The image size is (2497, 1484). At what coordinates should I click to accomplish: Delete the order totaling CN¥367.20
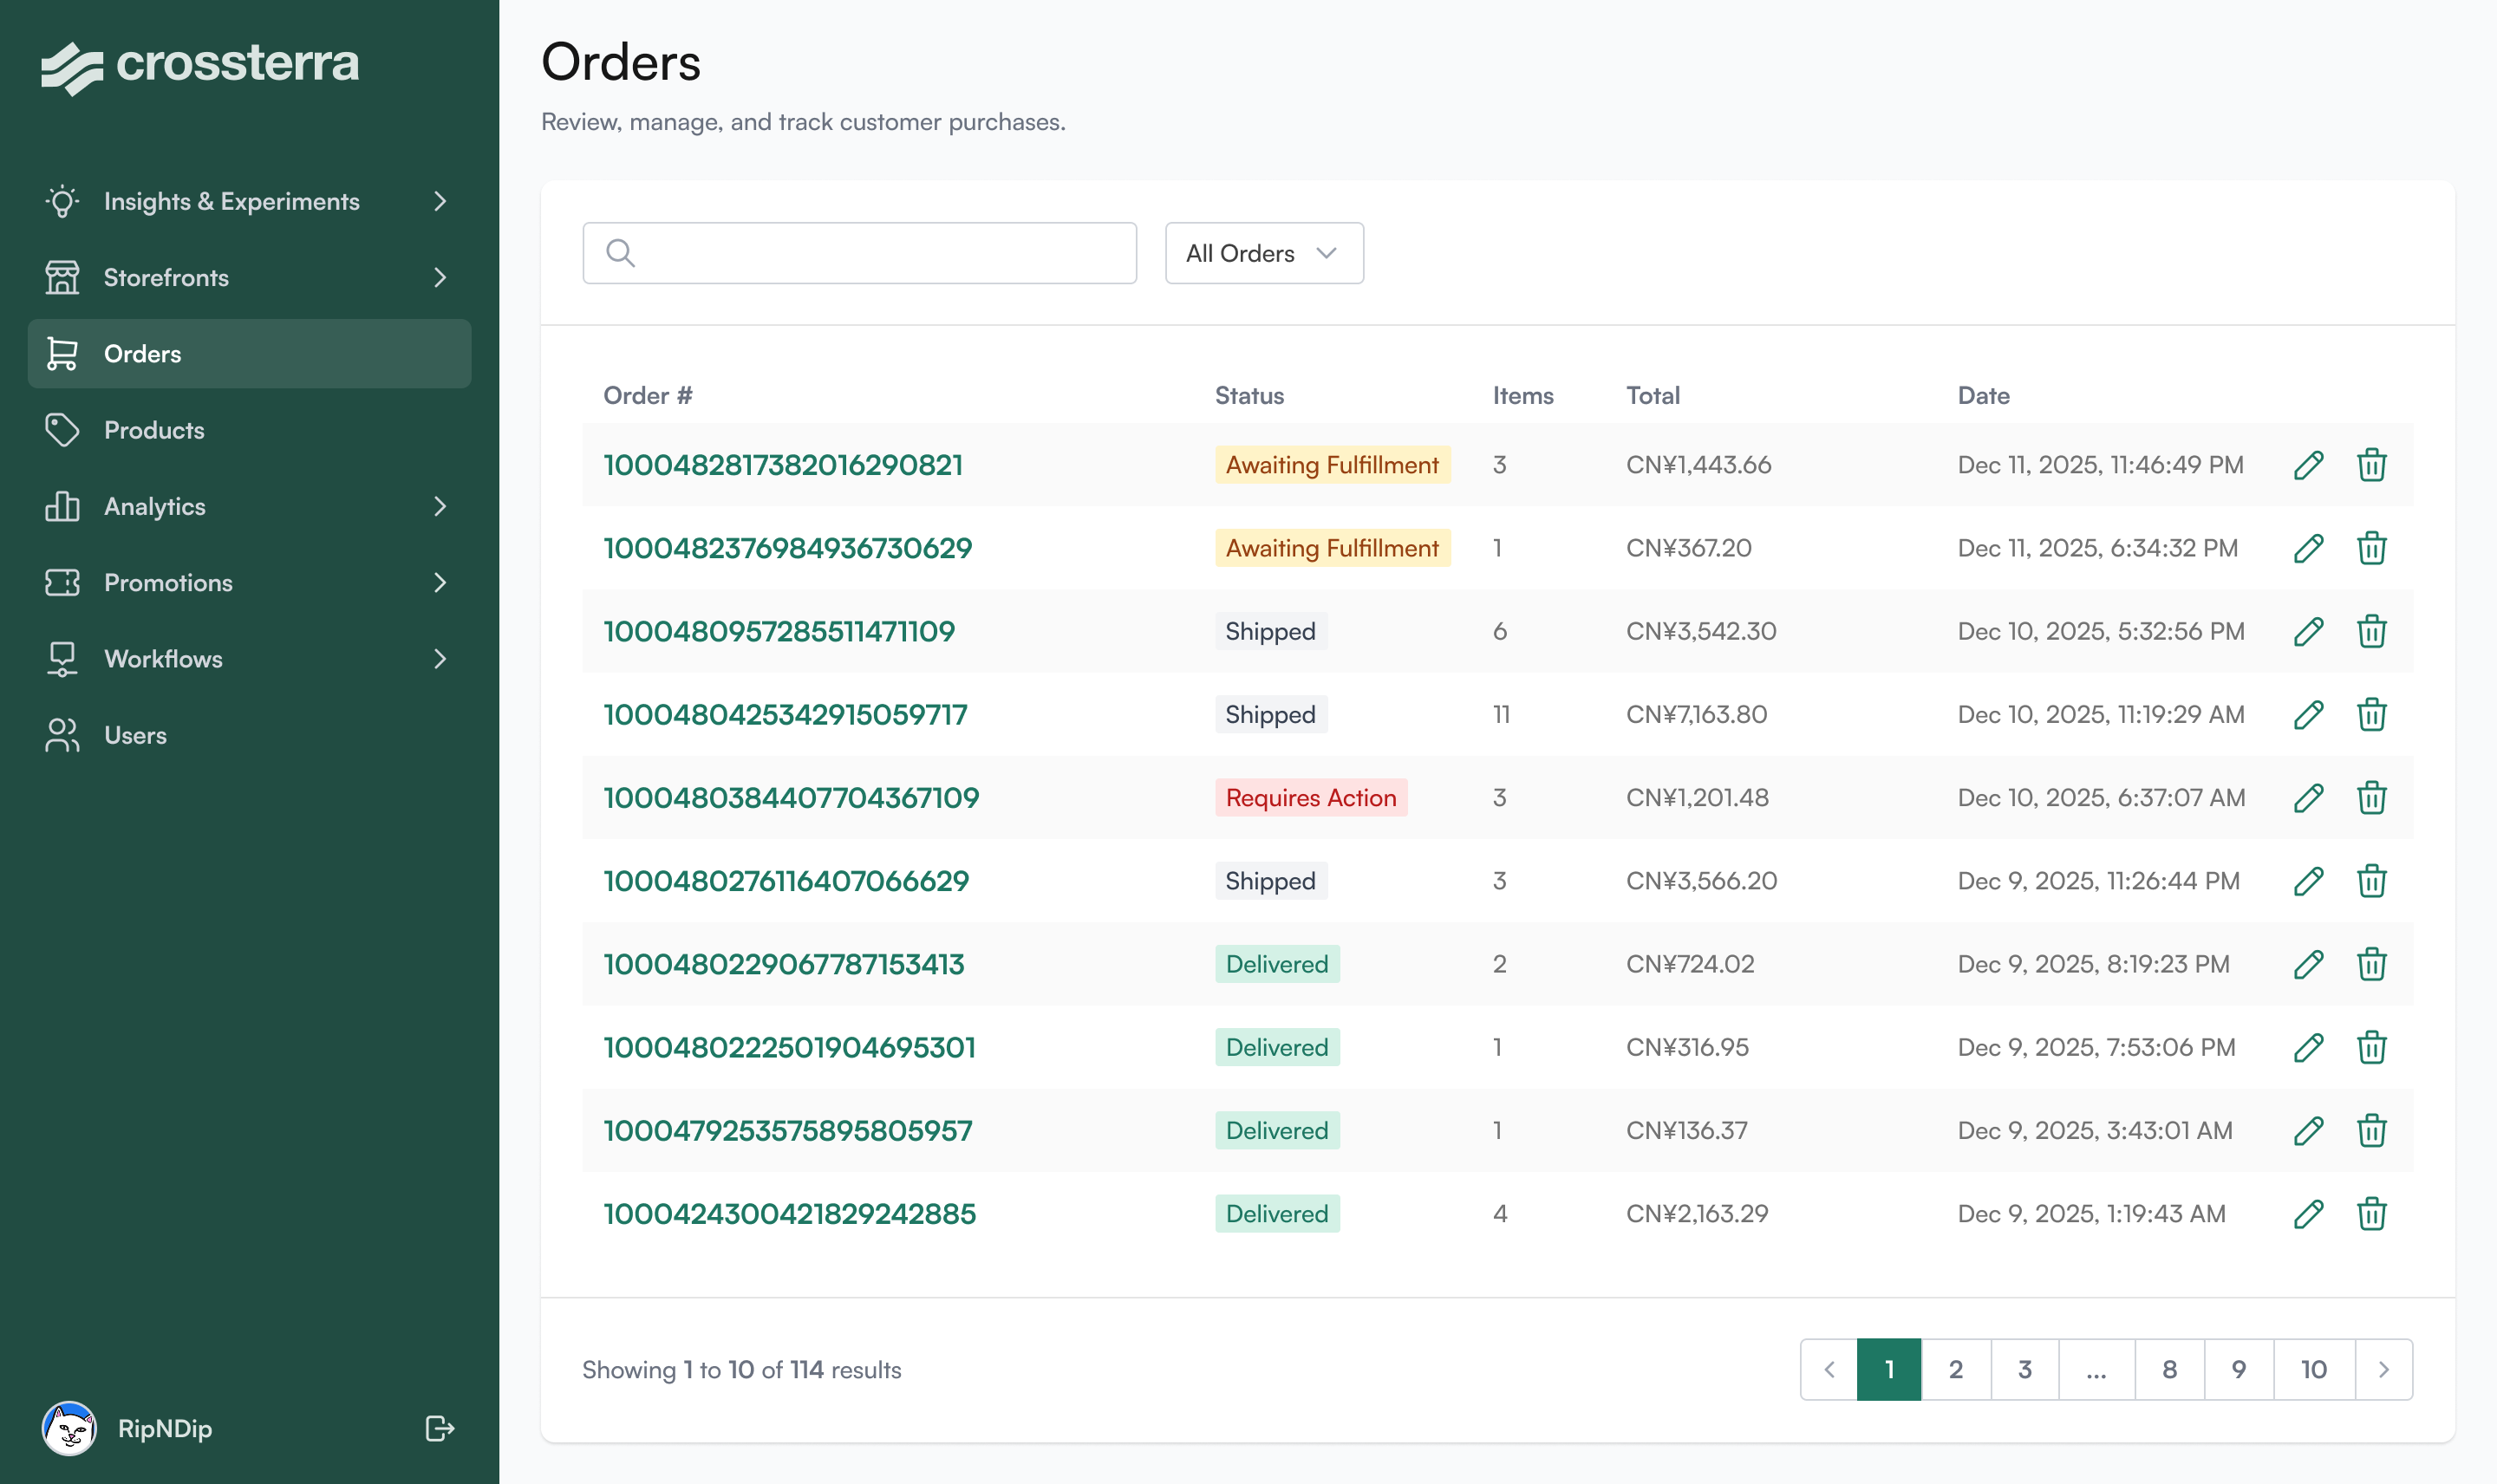(2371, 548)
